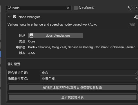Image resolution: width=138 pixels, height=105 pixels.
Task: Click inside the add-on search field
Action: [39, 8]
